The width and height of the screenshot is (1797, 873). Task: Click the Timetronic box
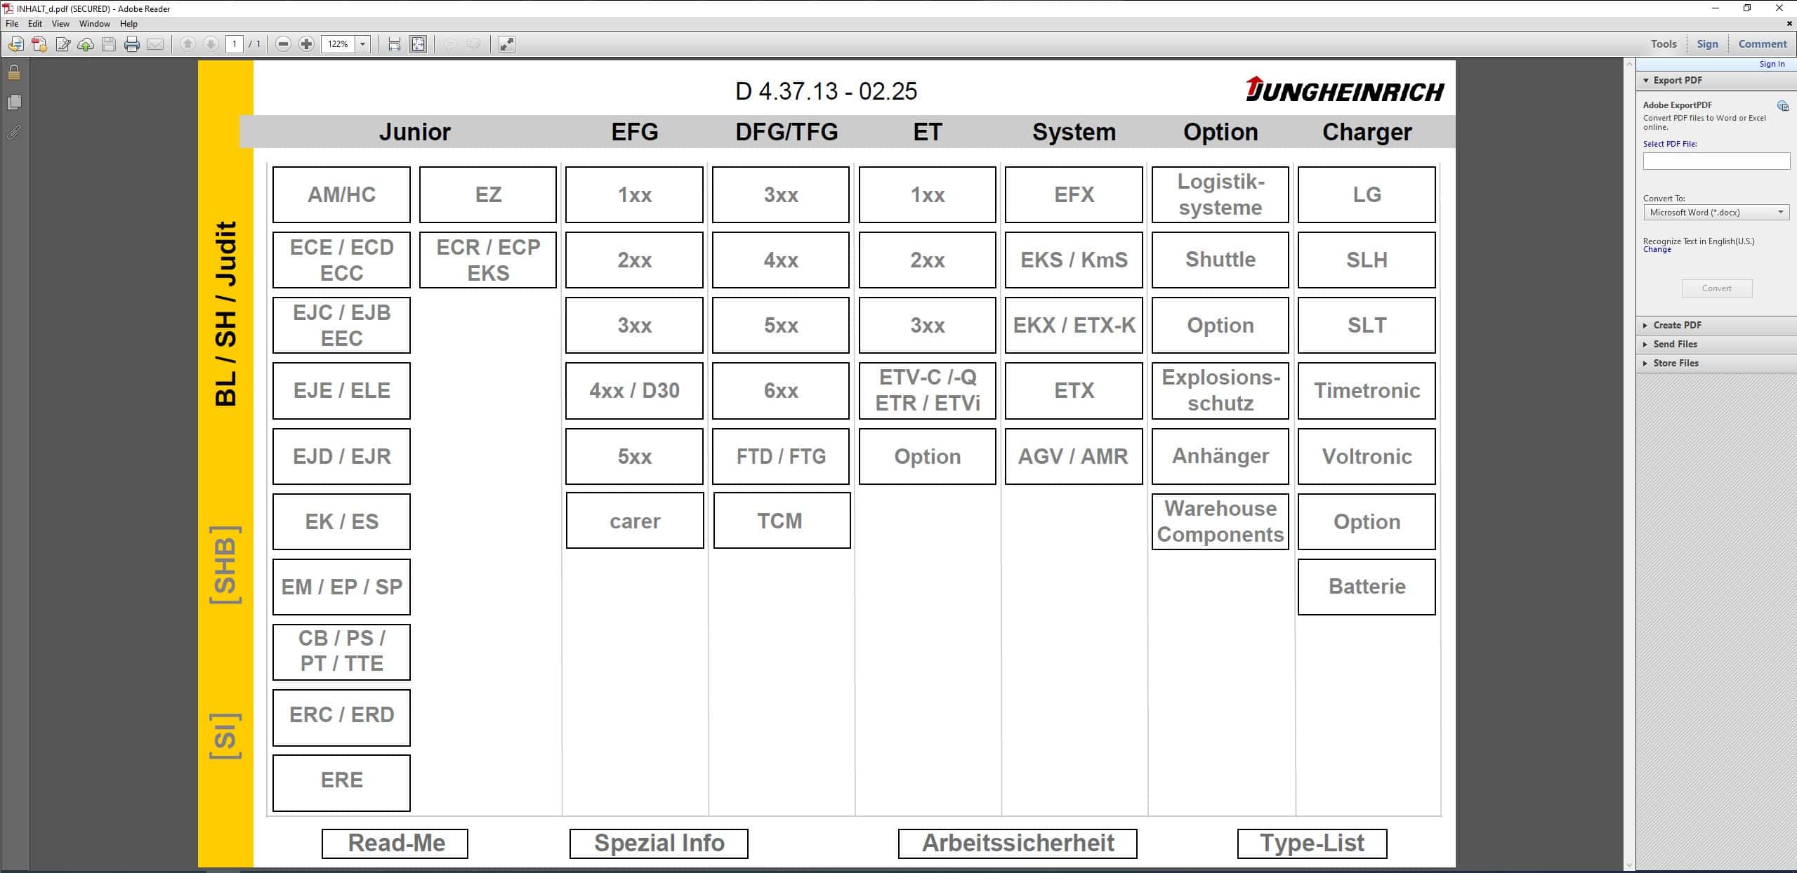pos(1367,391)
